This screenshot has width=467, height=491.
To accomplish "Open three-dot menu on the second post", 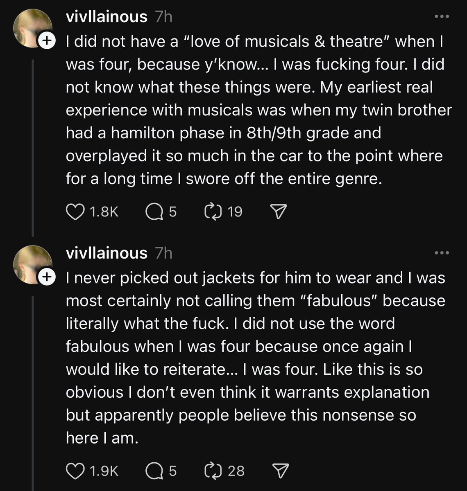I will tap(442, 253).
